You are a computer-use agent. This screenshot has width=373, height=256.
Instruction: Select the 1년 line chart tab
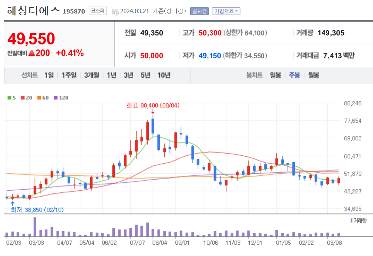point(112,75)
